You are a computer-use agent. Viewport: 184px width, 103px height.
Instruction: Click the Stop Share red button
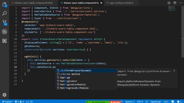pos(115,102)
